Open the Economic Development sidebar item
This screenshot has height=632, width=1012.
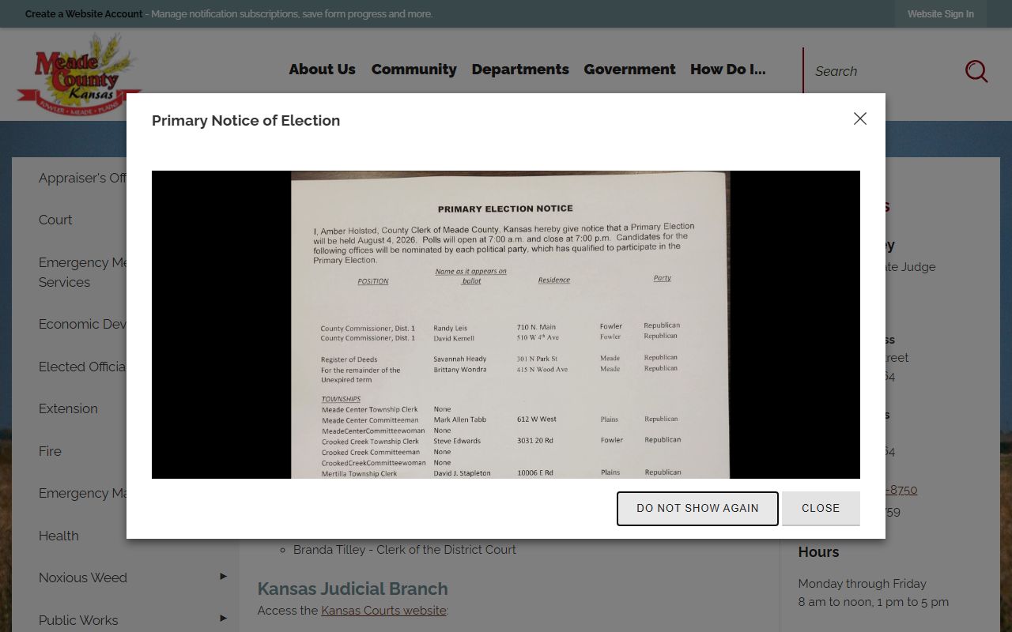point(82,324)
